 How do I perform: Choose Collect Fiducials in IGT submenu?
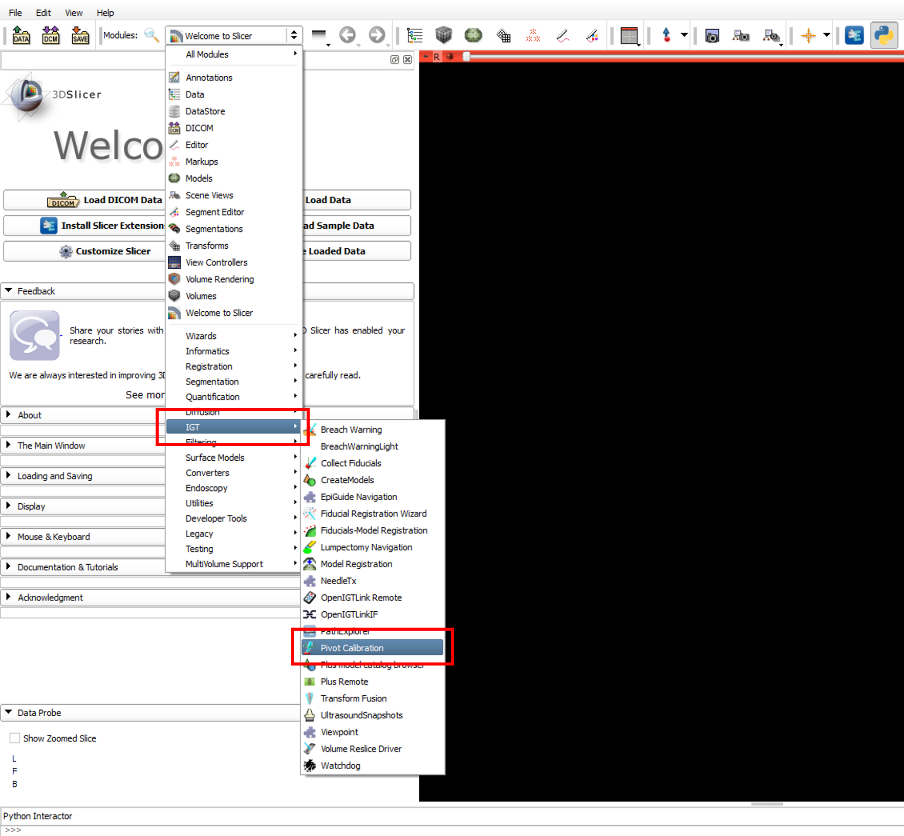(372, 463)
